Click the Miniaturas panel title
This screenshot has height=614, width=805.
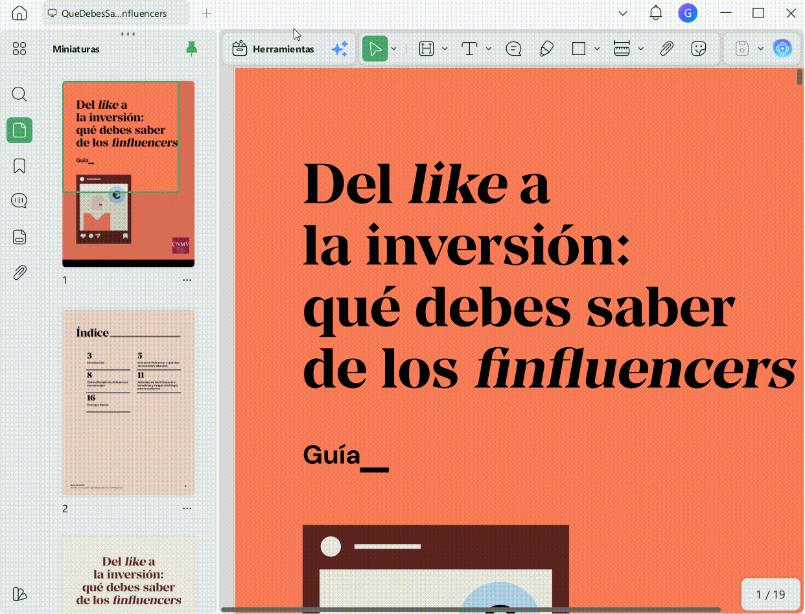76,49
